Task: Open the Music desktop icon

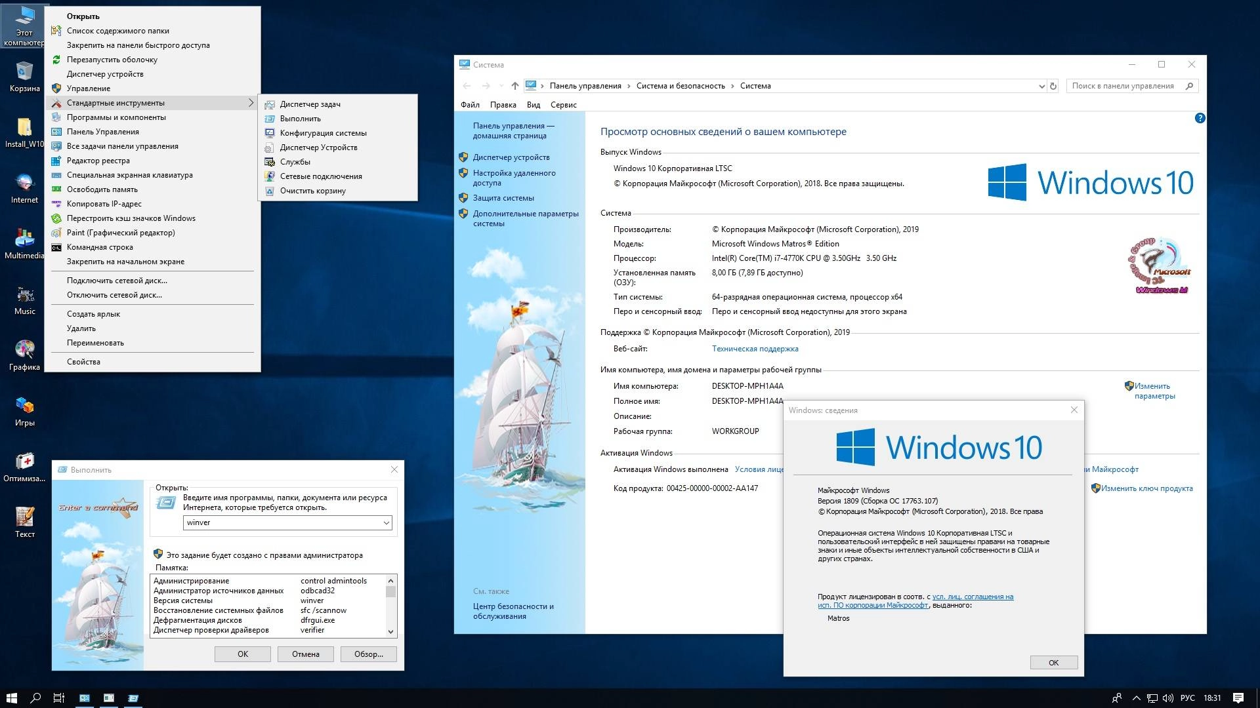Action: [x=24, y=300]
